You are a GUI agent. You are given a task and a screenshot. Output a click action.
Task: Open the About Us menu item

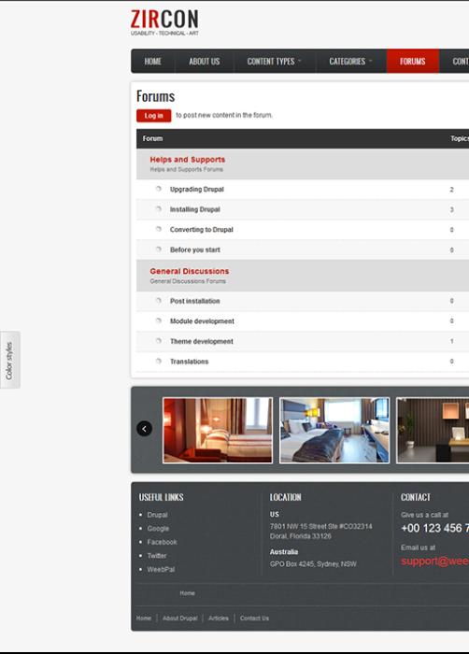point(204,62)
